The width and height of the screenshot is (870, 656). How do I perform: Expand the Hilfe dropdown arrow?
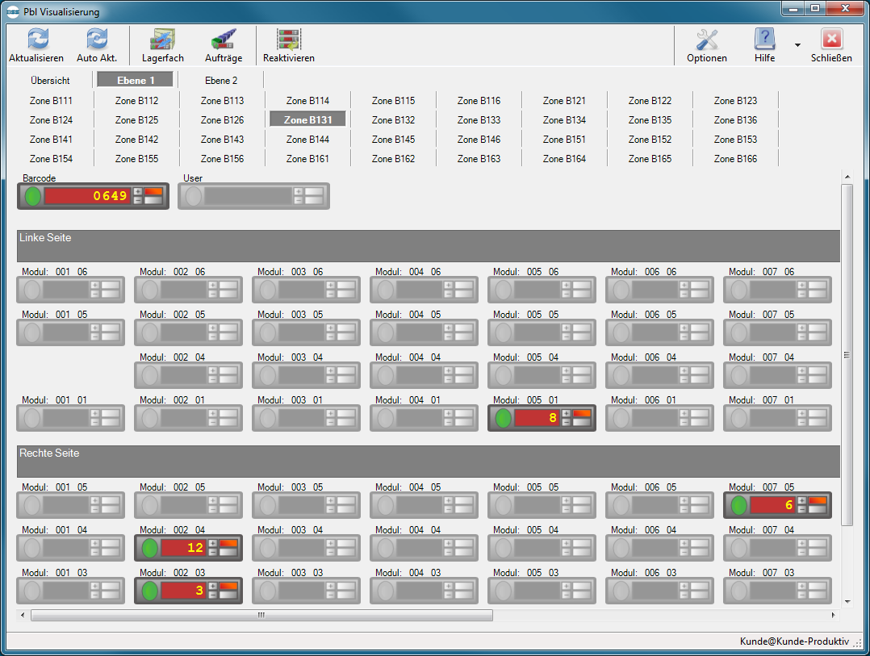tap(797, 45)
